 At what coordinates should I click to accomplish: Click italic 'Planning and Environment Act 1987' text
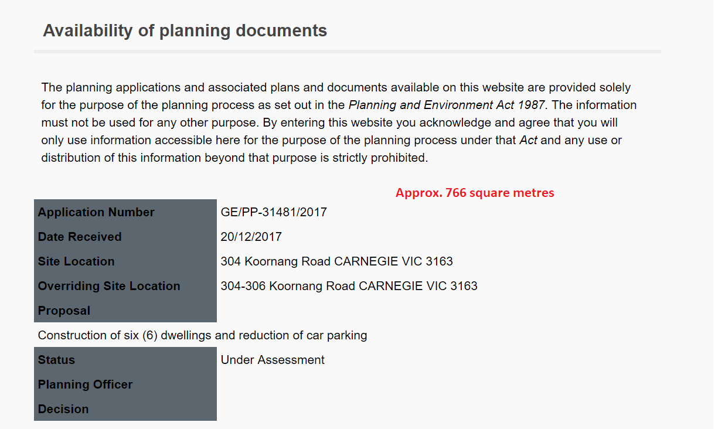point(447,105)
